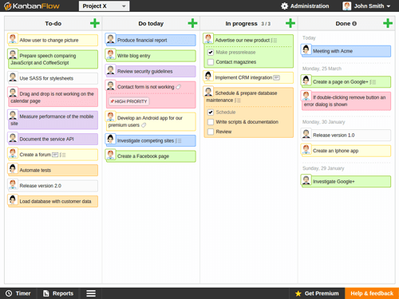Click comment icon on Implement CRM integration

(x=276, y=77)
